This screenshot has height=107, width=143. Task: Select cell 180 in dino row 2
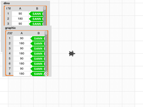[20, 19]
